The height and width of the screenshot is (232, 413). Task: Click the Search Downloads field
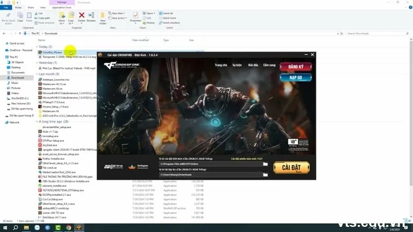click(x=378, y=34)
